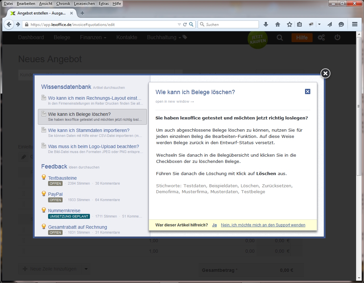Expand the Buchhaltung menu
The height and width of the screenshot is (283, 364).
tap(164, 37)
